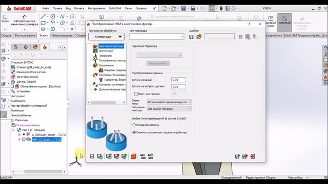This screenshot has width=328, height=184.
Task: Expand the HSM_CZ_target tree node
Action: pos(19,140)
